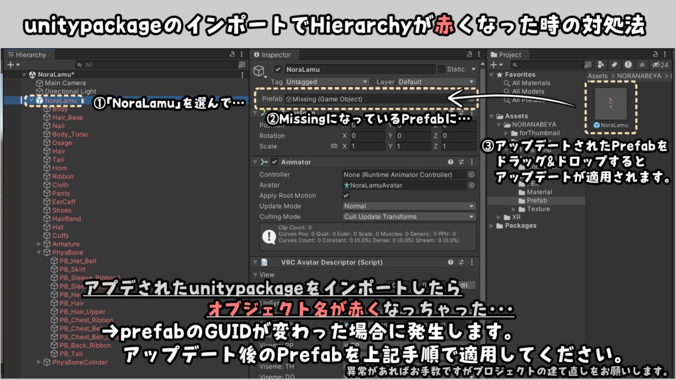Lock the Project panel
Screen dimensions: 676x380
[x=656, y=54]
